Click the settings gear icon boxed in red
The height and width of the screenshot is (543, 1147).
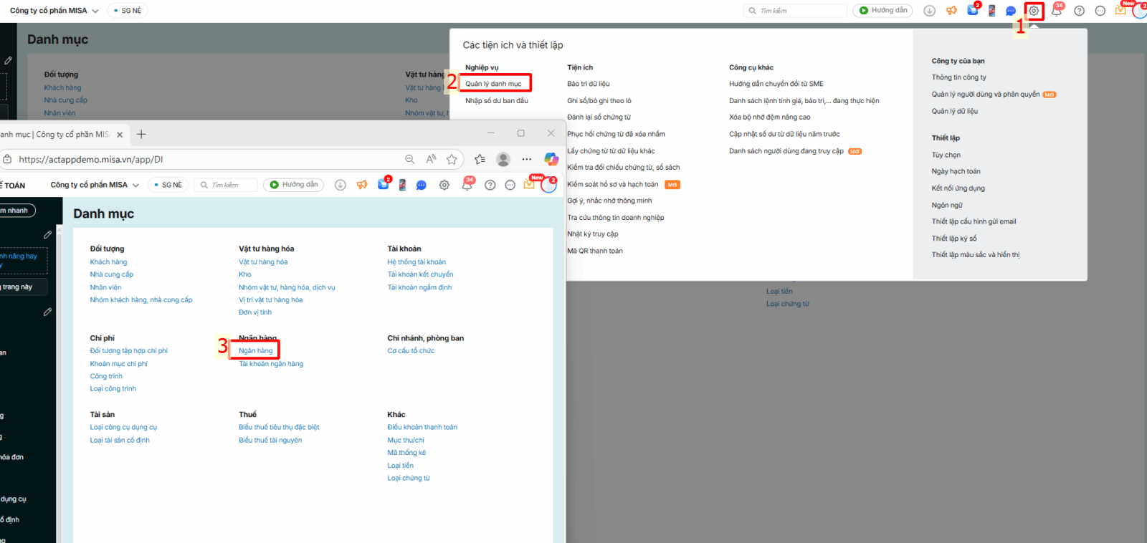pos(1033,11)
